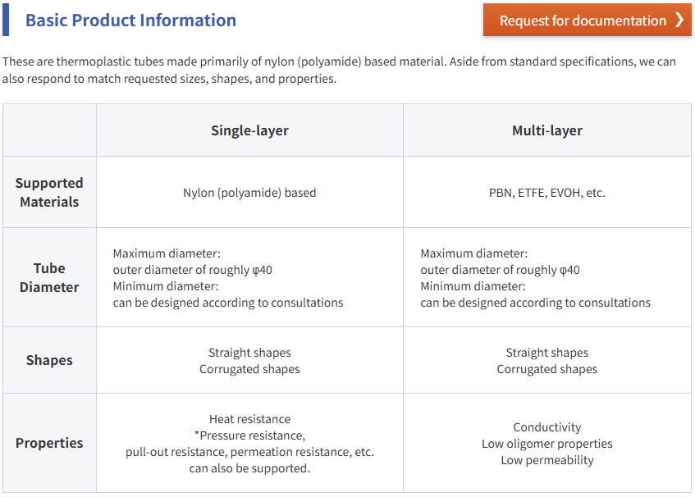Click Corrugated shapes in the Multi-layer column
Image resolution: width=695 pixels, height=497 pixels.
point(546,369)
